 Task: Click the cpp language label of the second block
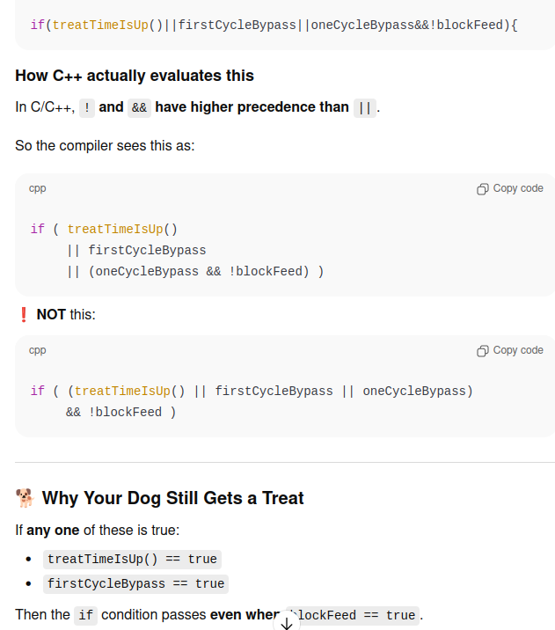[38, 350]
